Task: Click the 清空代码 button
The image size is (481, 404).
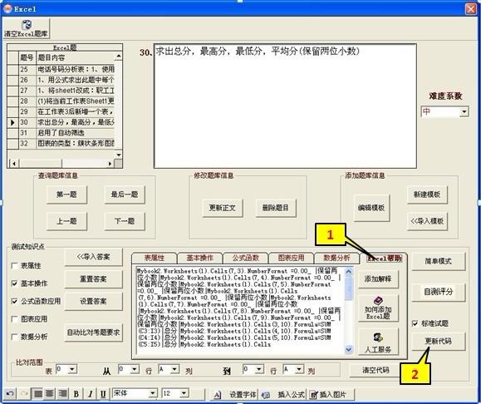Action: (x=375, y=370)
